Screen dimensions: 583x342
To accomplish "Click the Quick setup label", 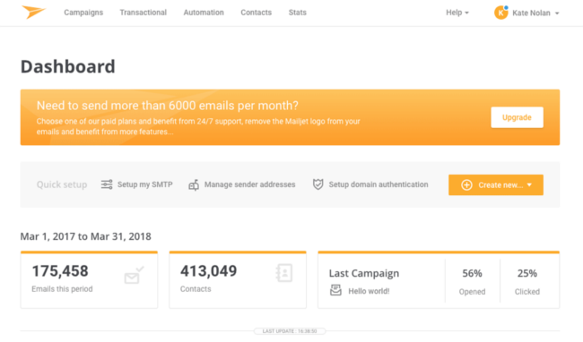I will pyautogui.click(x=62, y=184).
